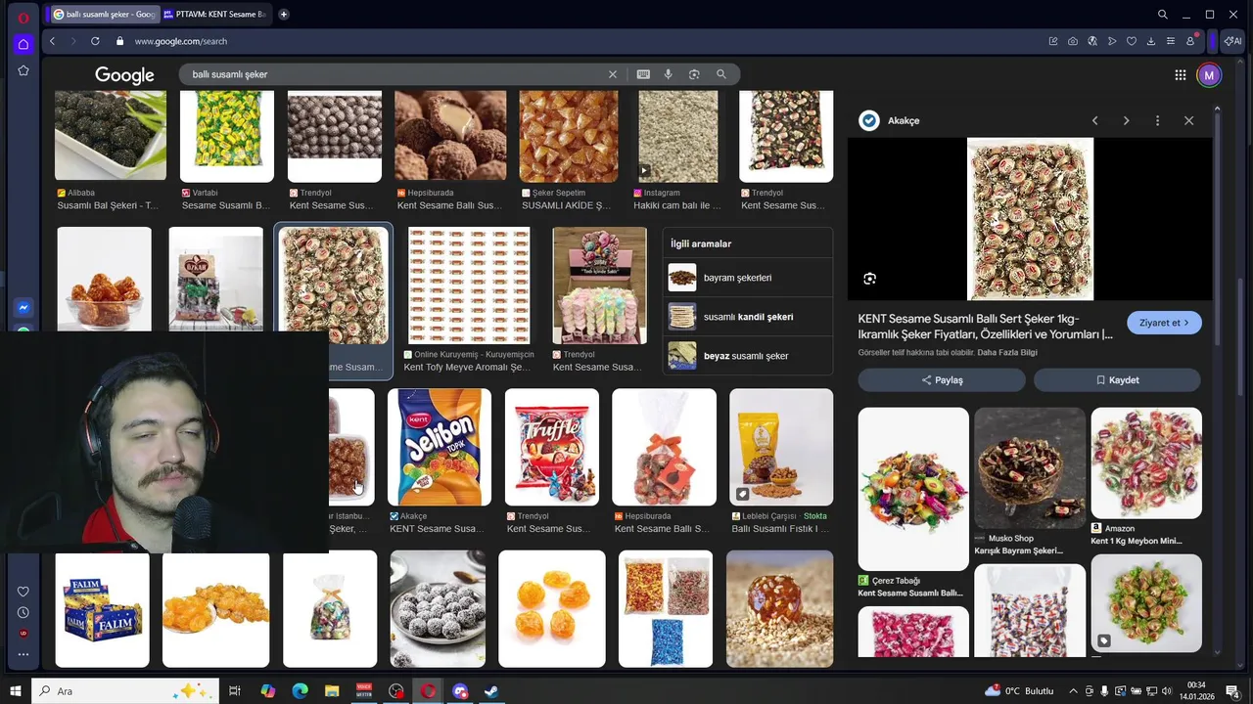
Task: Click the Windows Start button
Action: pos(16,691)
